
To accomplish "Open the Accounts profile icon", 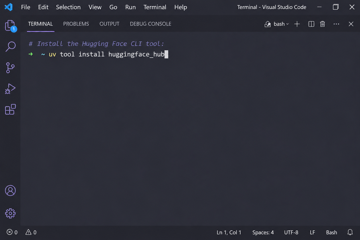I will [10, 190].
